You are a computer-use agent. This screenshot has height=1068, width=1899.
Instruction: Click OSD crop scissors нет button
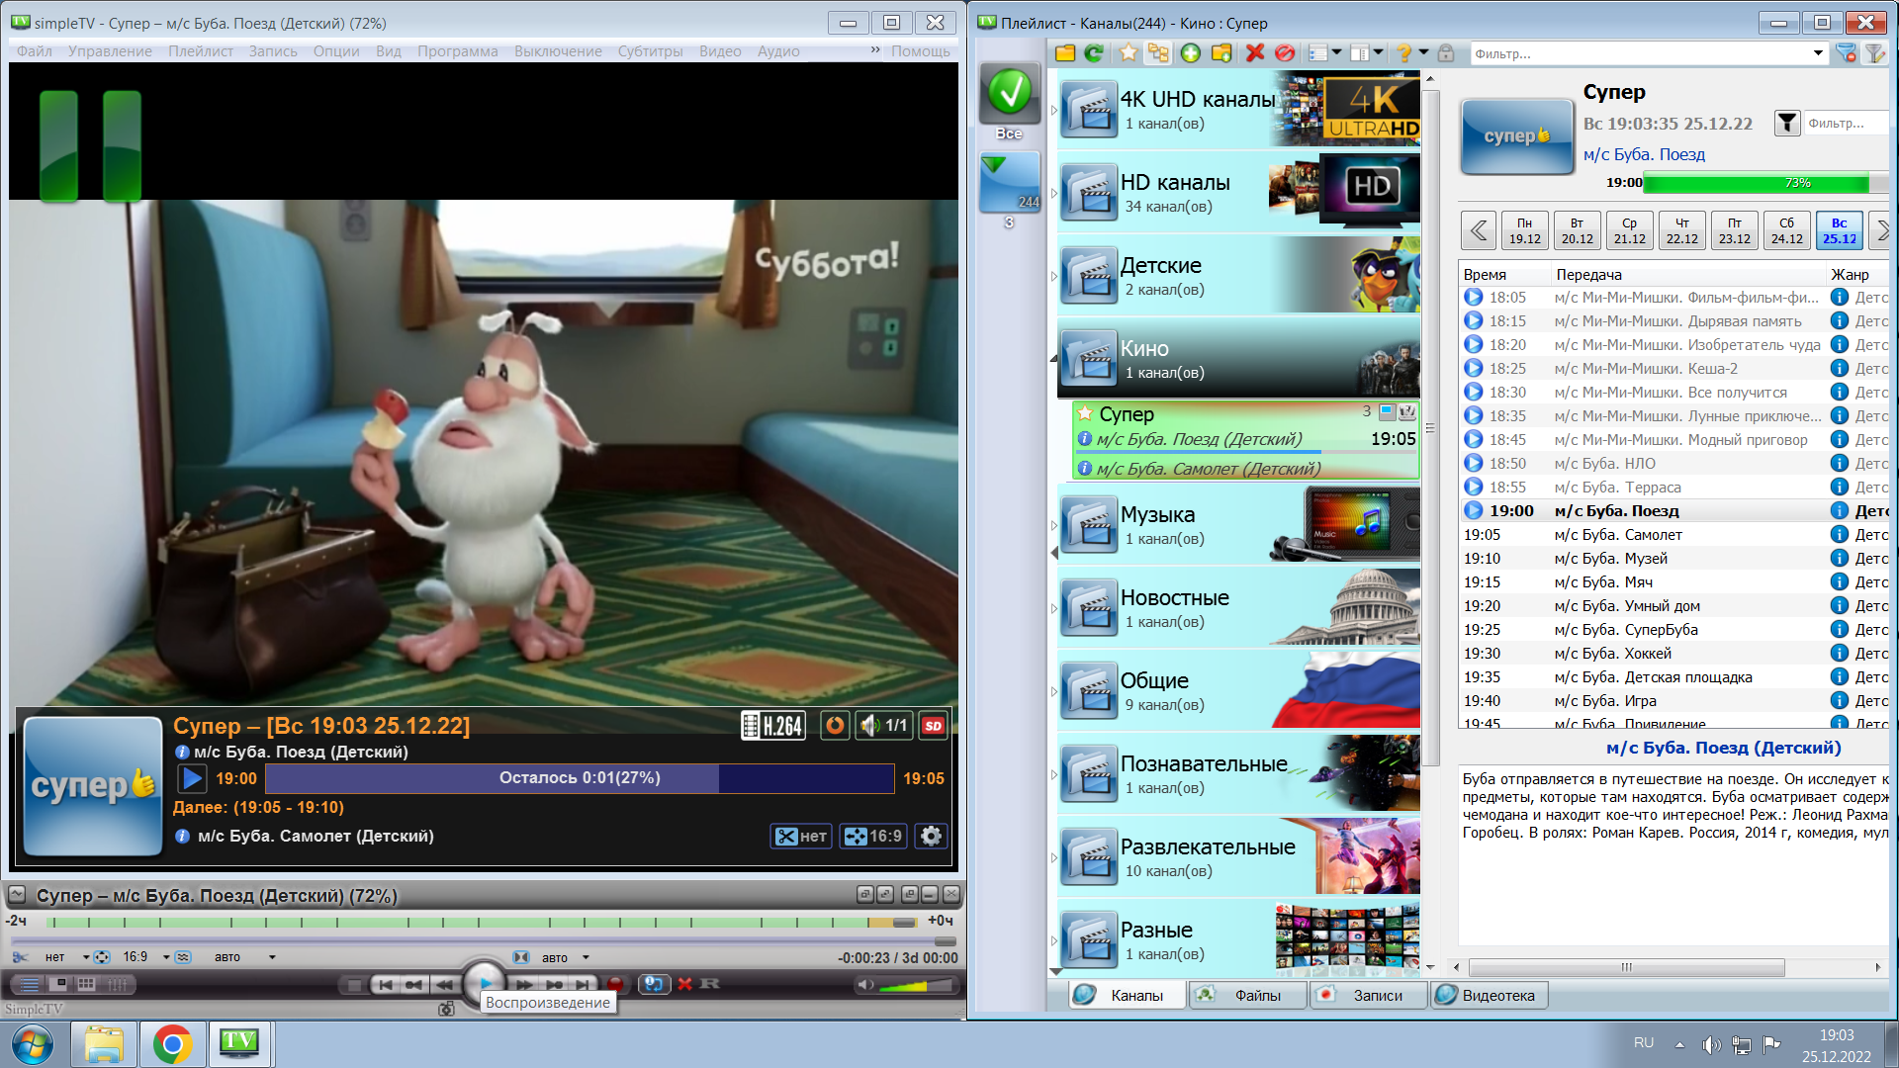(x=801, y=837)
